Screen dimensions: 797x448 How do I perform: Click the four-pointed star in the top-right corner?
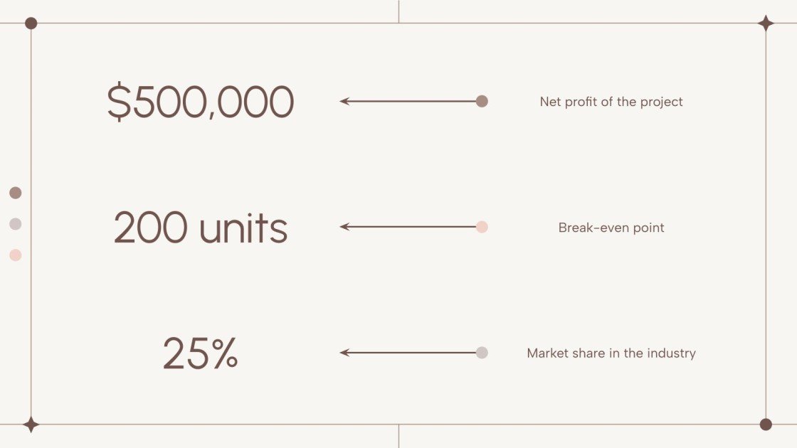point(766,23)
